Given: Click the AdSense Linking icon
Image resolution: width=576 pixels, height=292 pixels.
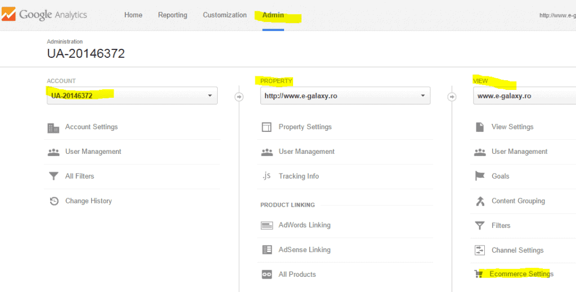Looking at the screenshot, I should tap(267, 250).
